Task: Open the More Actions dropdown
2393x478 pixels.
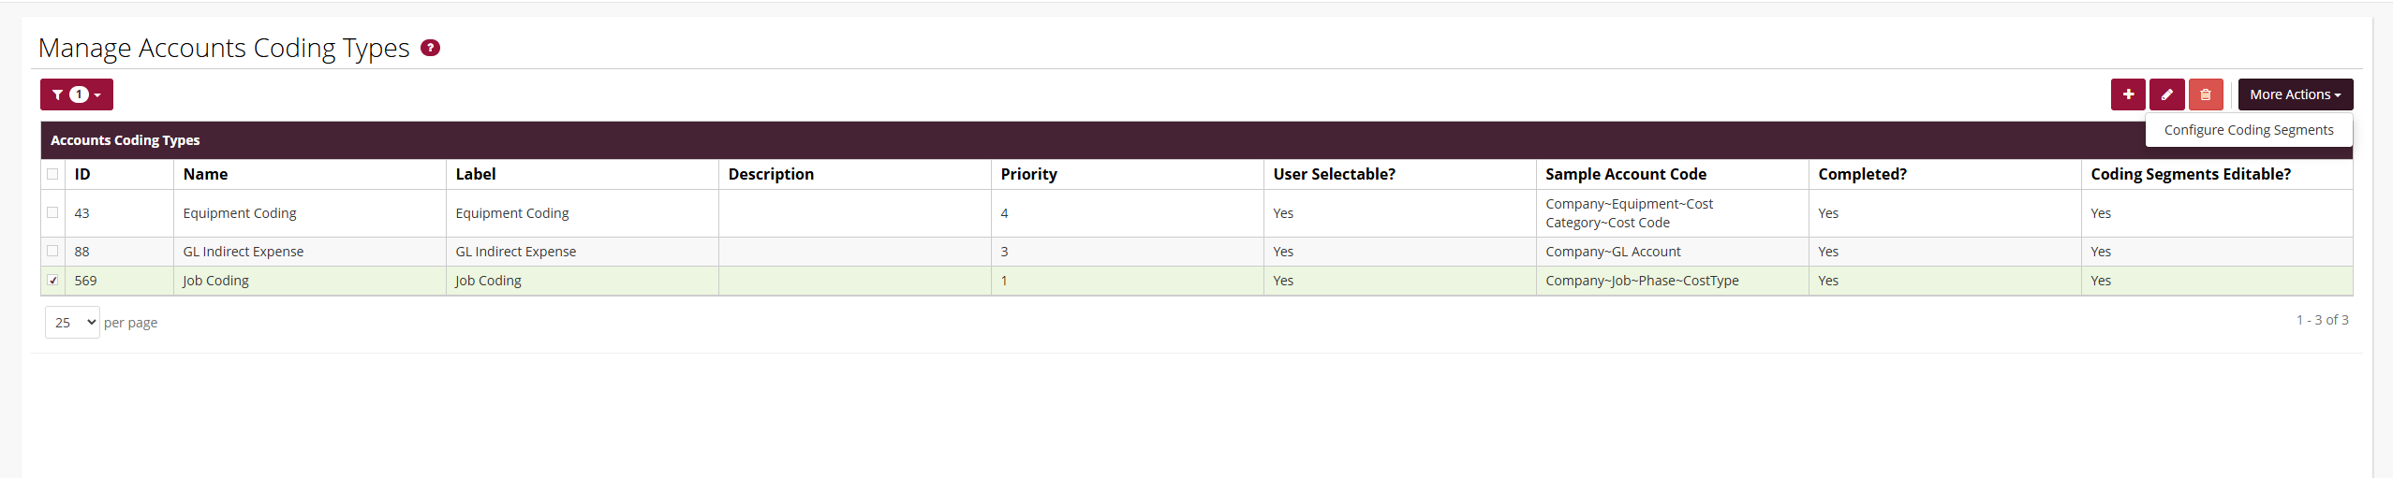Action: [2295, 94]
